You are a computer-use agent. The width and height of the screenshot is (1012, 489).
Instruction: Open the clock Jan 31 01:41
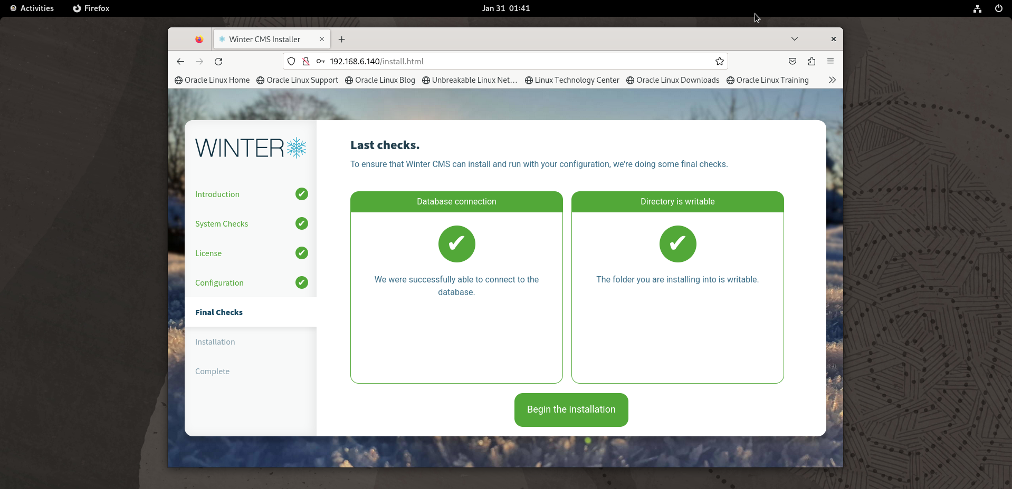(x=506, y=8)
